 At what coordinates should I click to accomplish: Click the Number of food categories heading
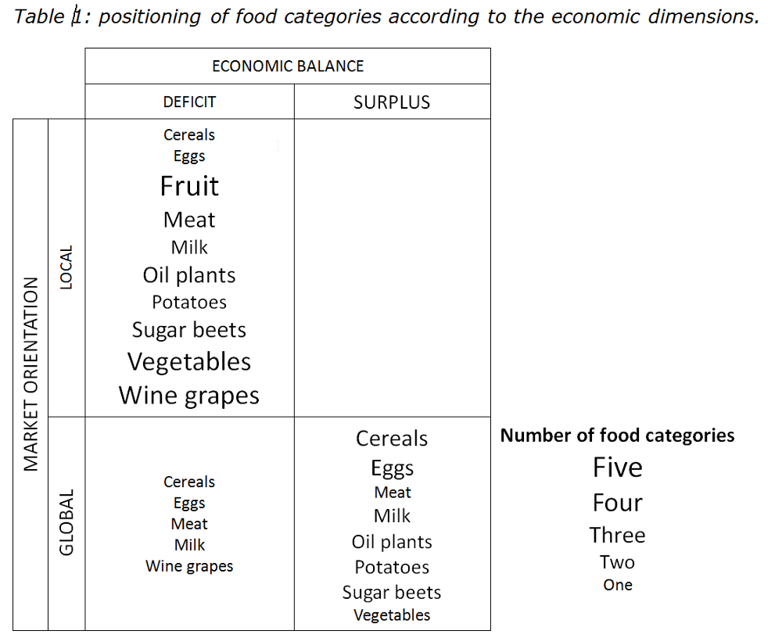click(x=617, y=435)
